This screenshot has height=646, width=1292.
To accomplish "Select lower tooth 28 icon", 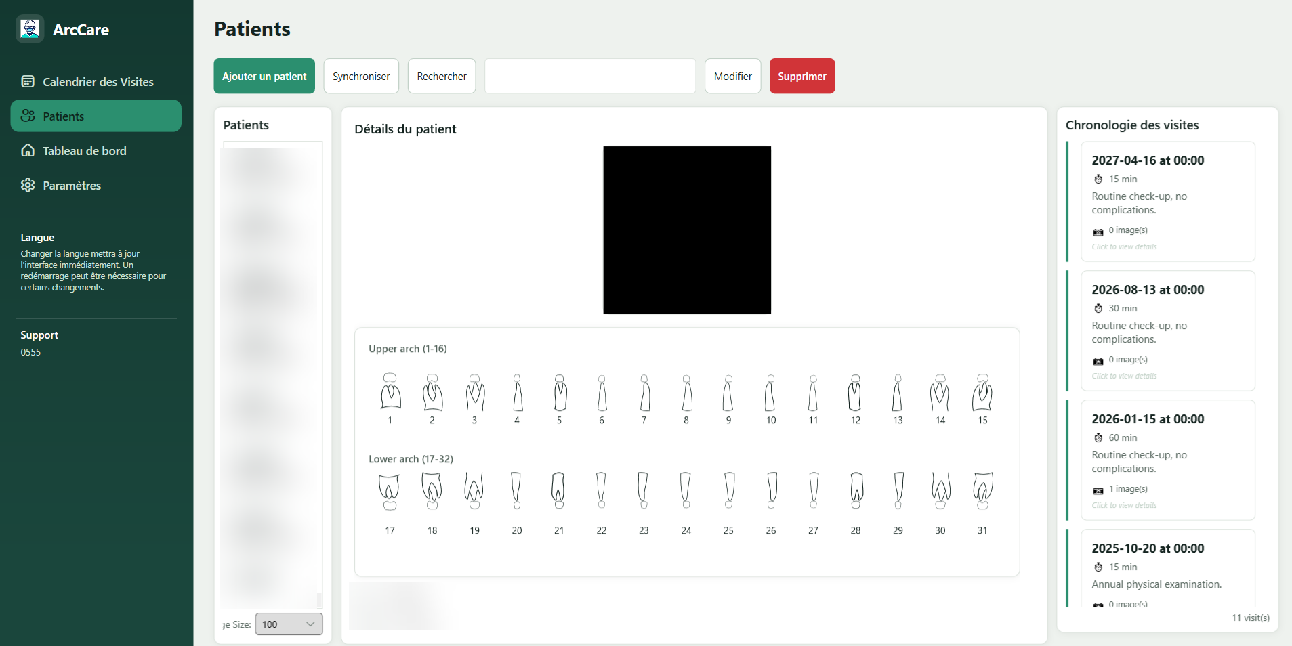I will click(x=856, y=491).
